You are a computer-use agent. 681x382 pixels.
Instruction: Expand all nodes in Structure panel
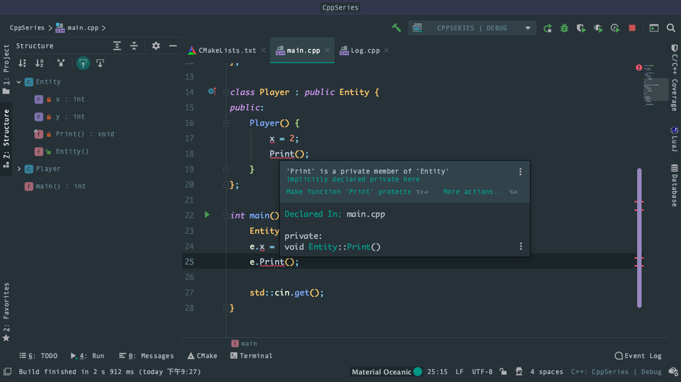click(x=117, y=46)
